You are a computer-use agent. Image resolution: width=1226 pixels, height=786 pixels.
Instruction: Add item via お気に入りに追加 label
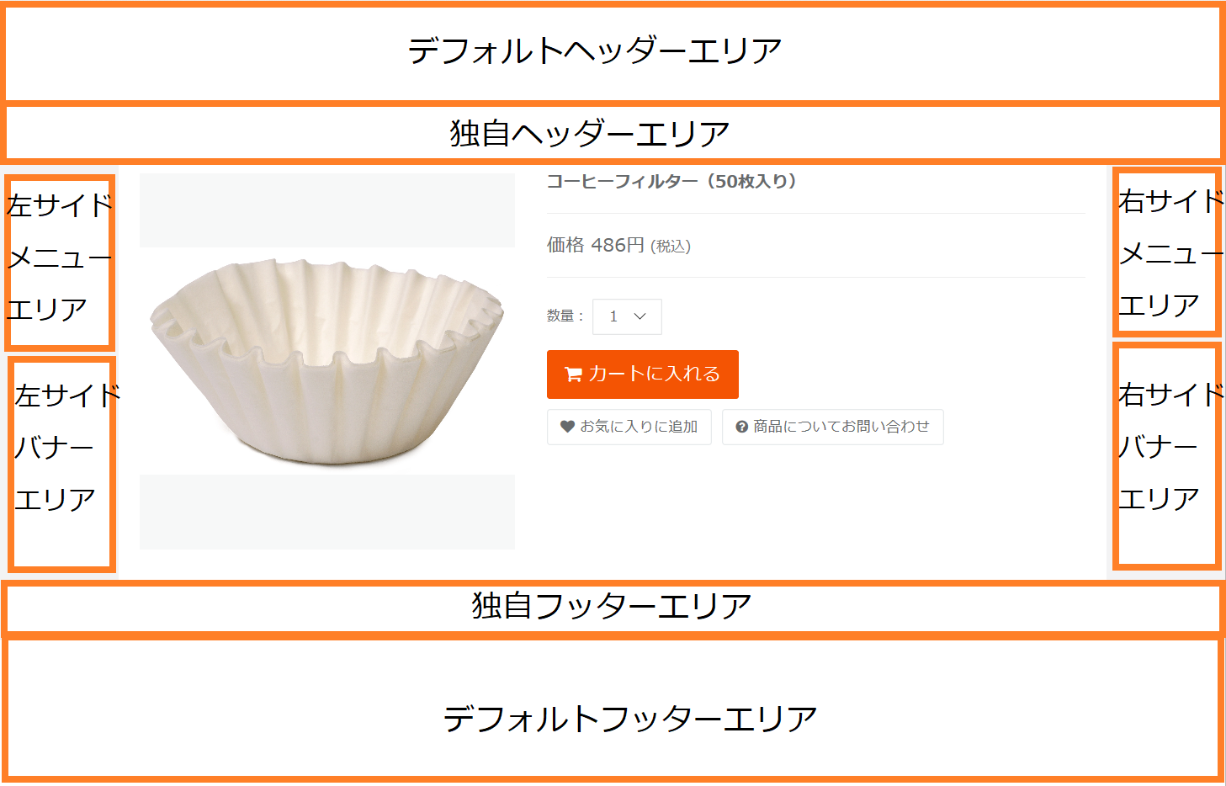click(639, 427)
